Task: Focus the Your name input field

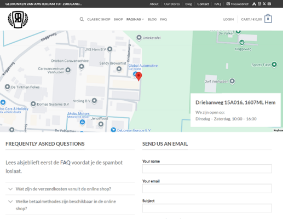Action: [207, 169]
